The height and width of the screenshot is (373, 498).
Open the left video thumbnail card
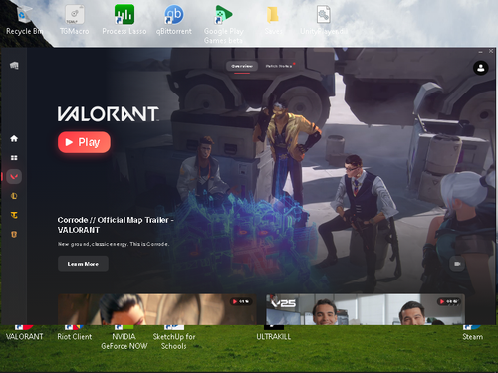157,309
